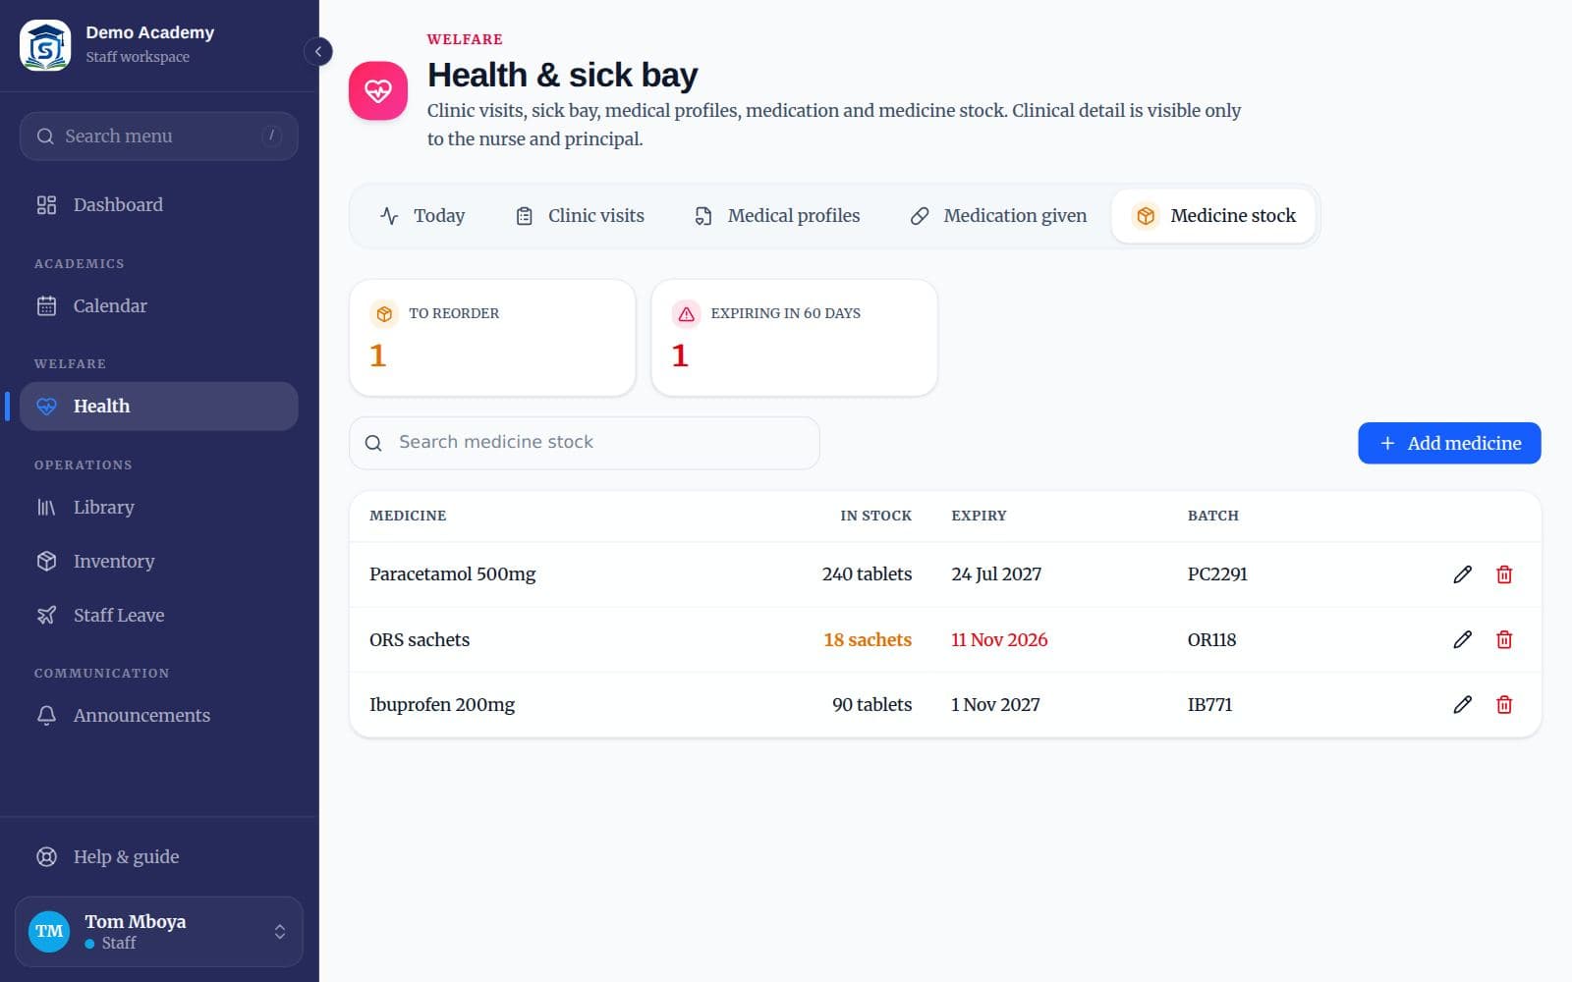
Task: Open Dashboard from the sidebar
Action: click(158, 205)
